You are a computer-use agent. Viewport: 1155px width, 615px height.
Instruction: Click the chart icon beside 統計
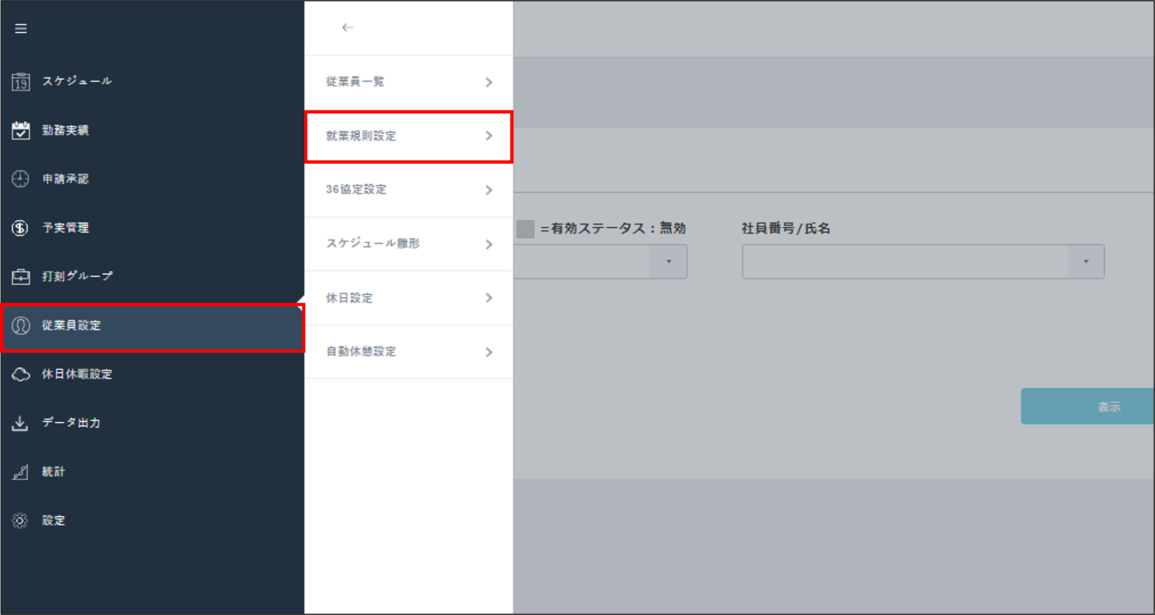pos(21,472)
